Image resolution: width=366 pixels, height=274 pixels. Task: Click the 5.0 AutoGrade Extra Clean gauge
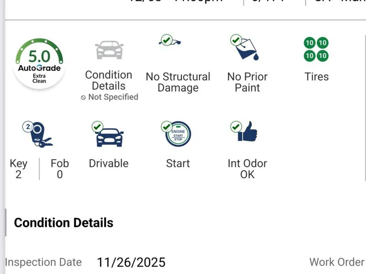[x=39, y=63]
